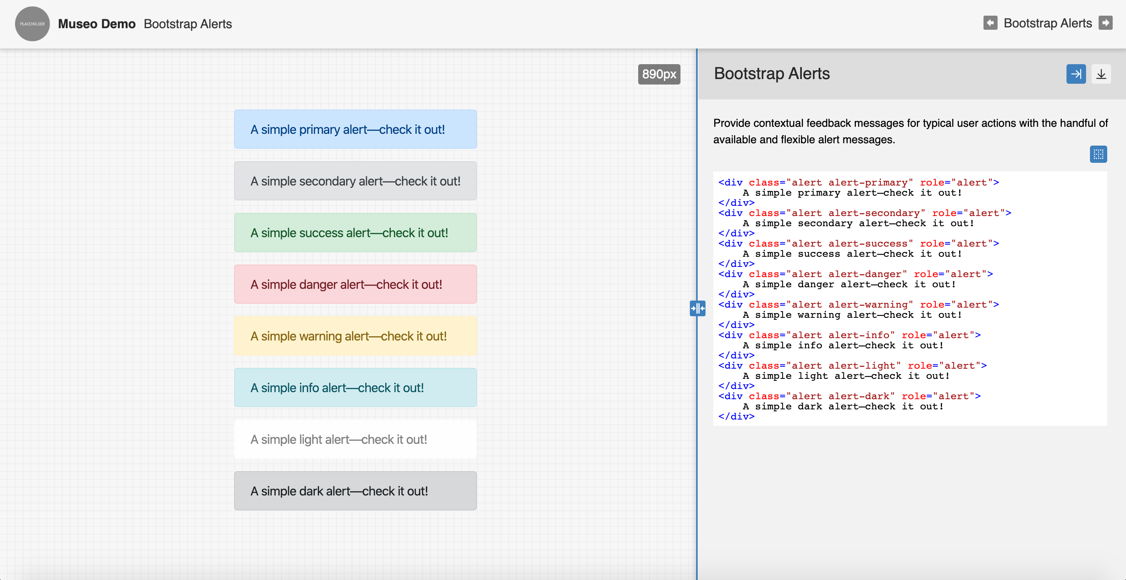
Task: Click the grid/layout icon in code panel
Action: click(1099, 155)
